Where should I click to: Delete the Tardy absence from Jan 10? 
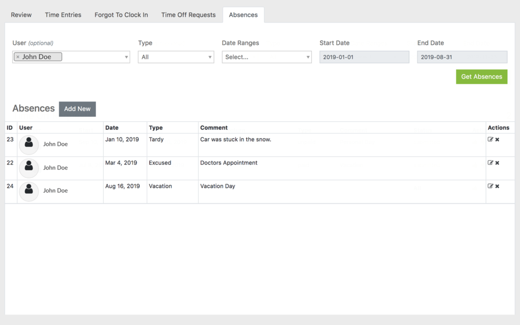(497, 140)
